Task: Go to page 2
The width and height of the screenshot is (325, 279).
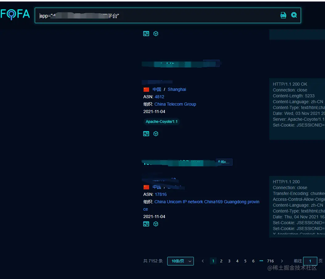Action: tap(221, 261)
